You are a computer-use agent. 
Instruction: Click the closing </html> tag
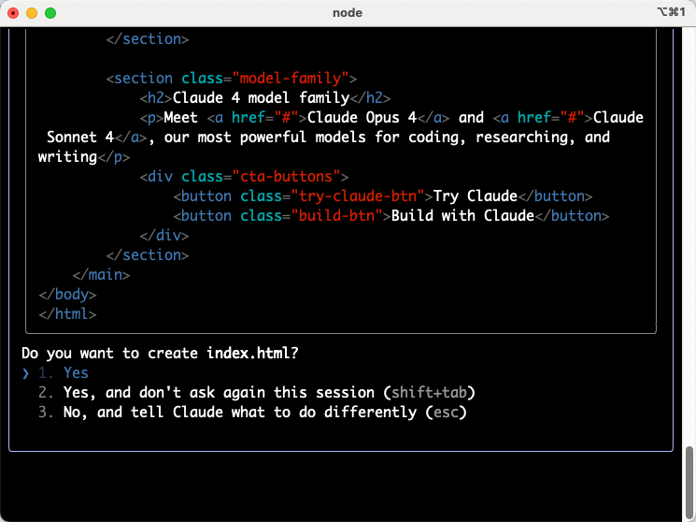tap(67, 314)
